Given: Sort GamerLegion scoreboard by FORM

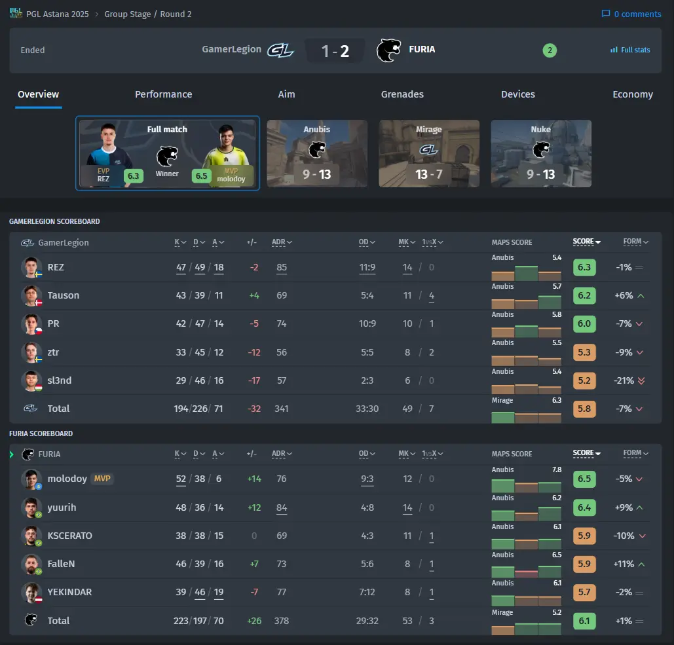Looking at the screenshot, I should (x=636, y=242).
